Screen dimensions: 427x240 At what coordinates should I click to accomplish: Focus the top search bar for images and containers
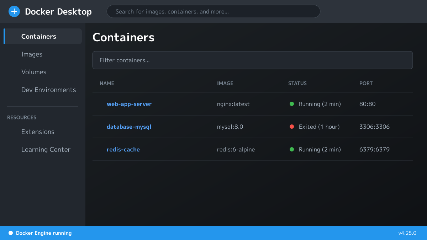(x=213, y=11)
